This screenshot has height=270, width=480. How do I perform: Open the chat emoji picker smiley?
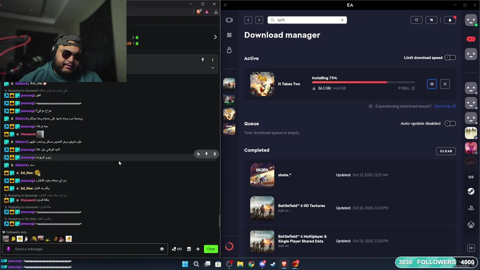(162, 249)
